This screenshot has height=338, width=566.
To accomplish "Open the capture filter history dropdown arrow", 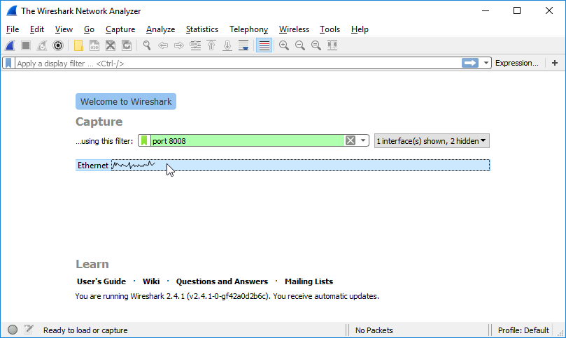I will 363,140.
